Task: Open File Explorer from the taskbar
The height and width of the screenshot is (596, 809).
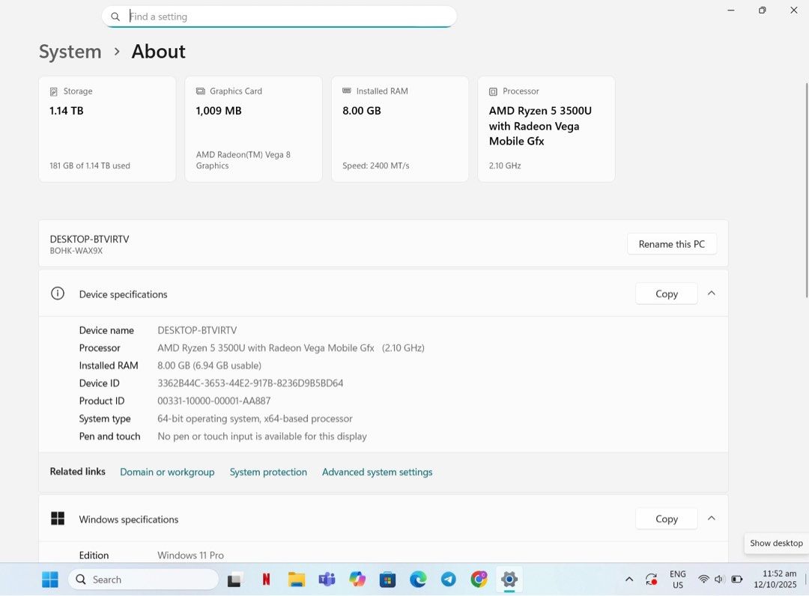Action: pyautogui.click(x=296, y=580)
